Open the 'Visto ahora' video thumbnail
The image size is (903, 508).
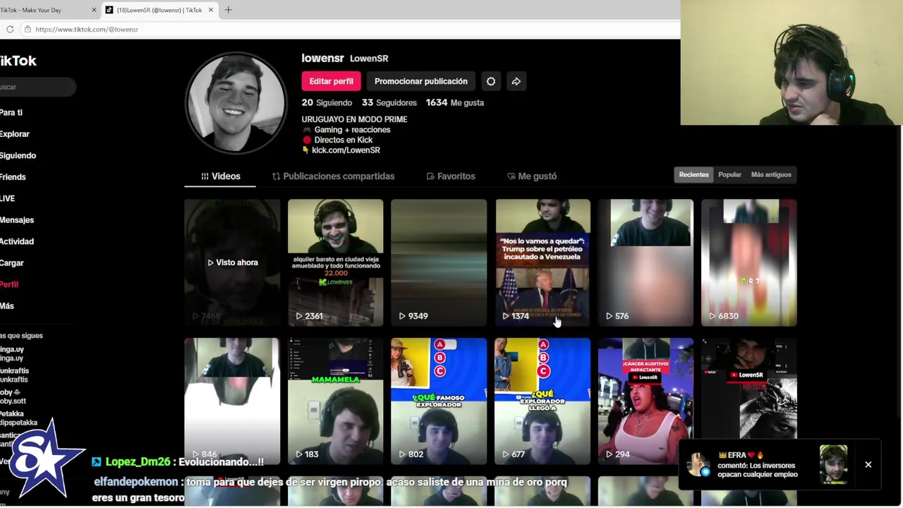click(232, 262)
